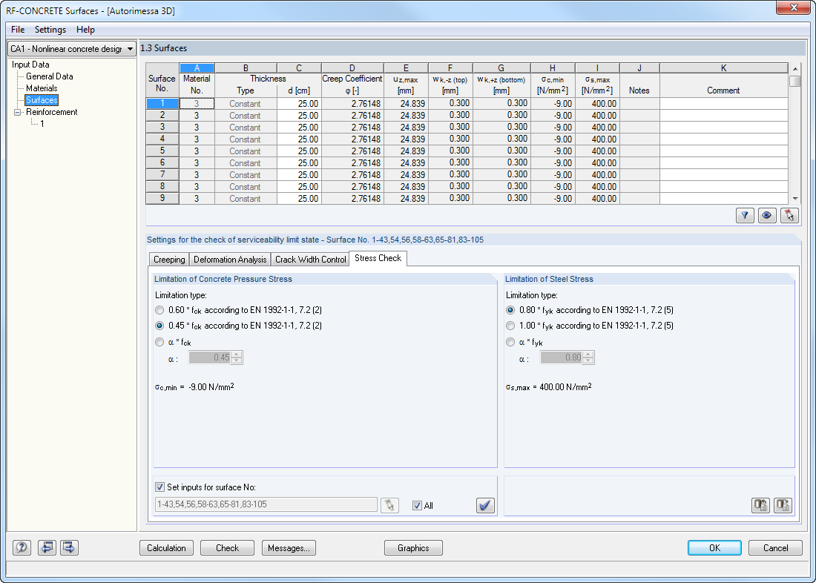
Task: Click the Cancel button
Action: pos(775,547)
